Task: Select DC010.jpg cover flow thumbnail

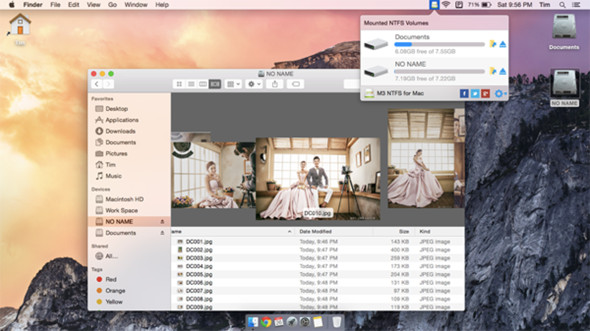Action: click(318, 179)
